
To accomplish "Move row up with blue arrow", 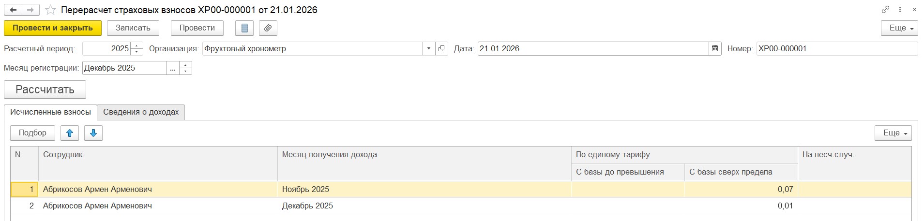I will click(x=70, y=133).
